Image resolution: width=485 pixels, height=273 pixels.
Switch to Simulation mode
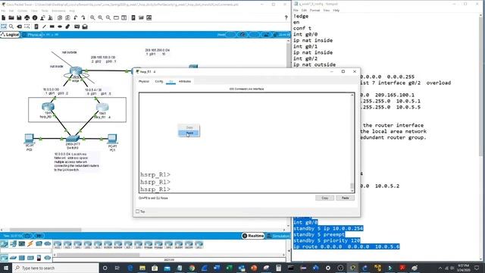click(278, 236)
